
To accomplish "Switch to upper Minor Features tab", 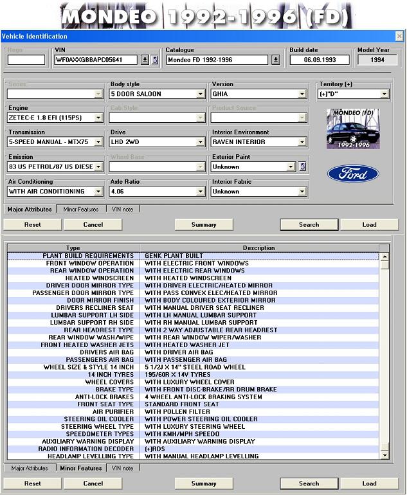I will (81, 209).
